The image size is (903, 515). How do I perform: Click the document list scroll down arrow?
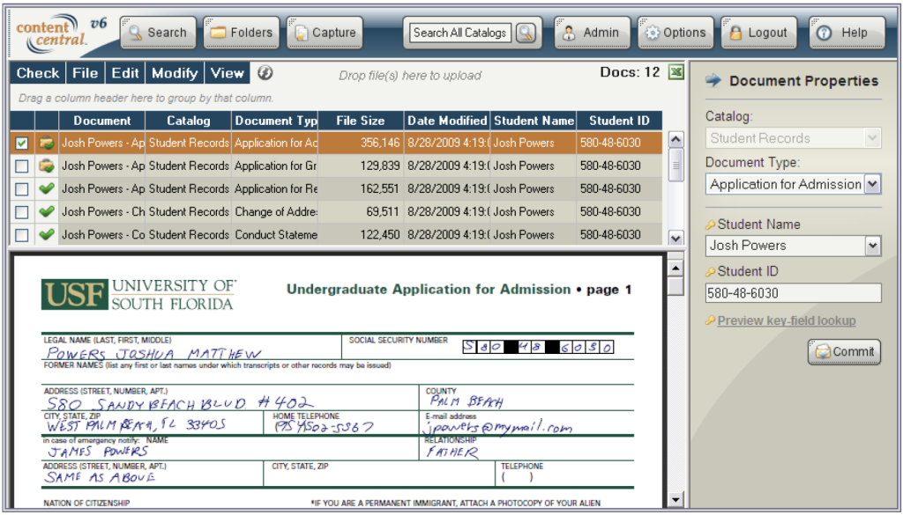click(676, 238)
